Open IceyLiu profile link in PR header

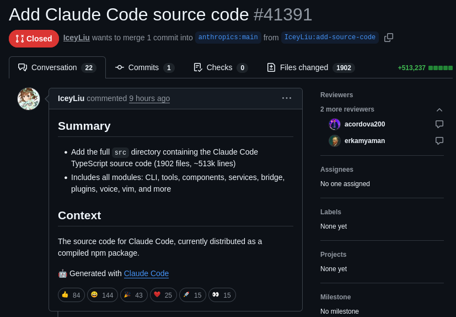pyautogui.click(x=77, y=38)
